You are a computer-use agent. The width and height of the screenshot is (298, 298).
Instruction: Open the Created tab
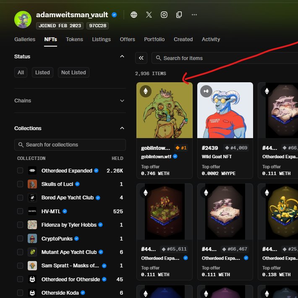pyautogui.click(x=183, y=39)
